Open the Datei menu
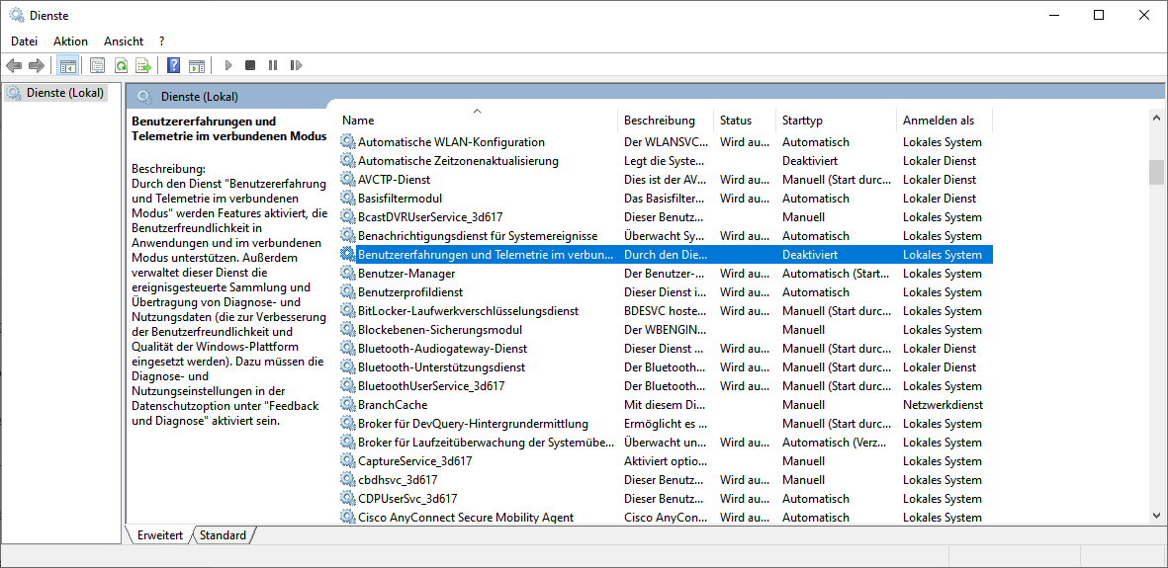The width and height of the screenshot is (1168, 568). click(24, 41)
